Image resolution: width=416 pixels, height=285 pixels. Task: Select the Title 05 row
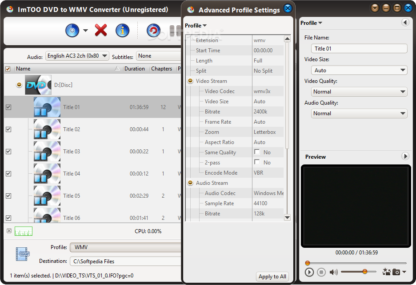[92, 196]
